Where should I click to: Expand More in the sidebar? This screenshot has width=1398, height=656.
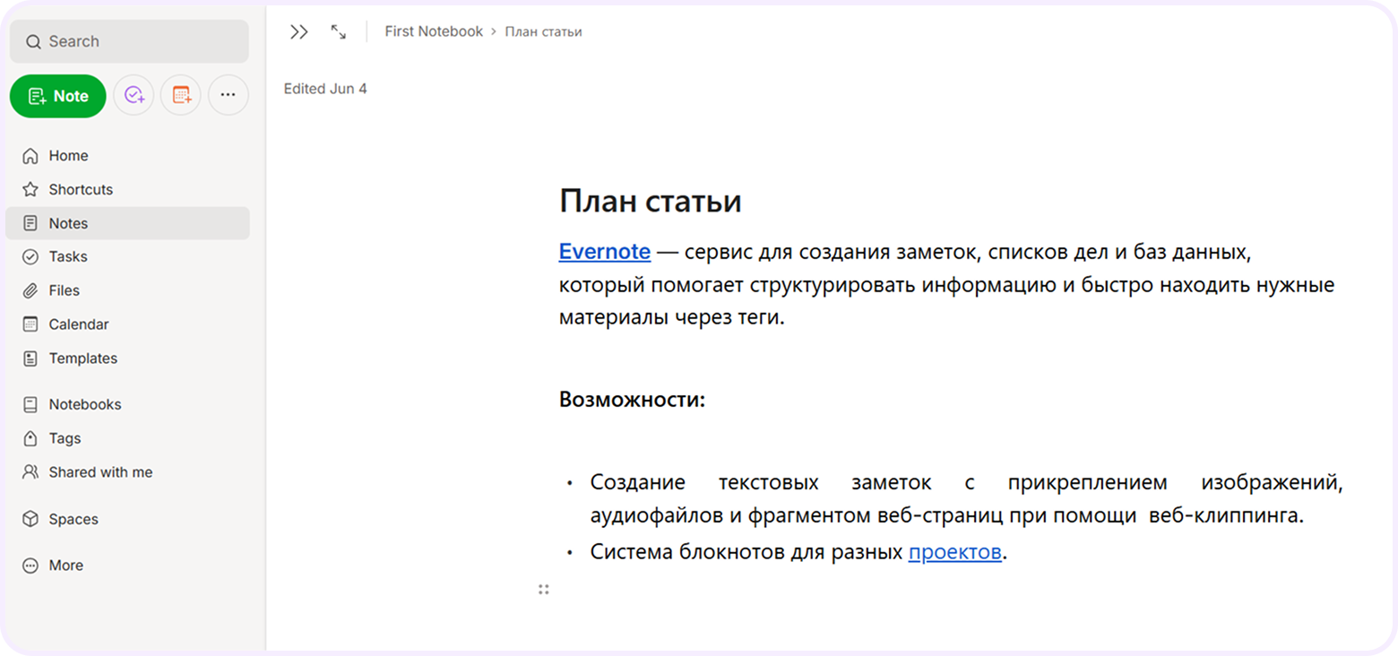[127, 566]
